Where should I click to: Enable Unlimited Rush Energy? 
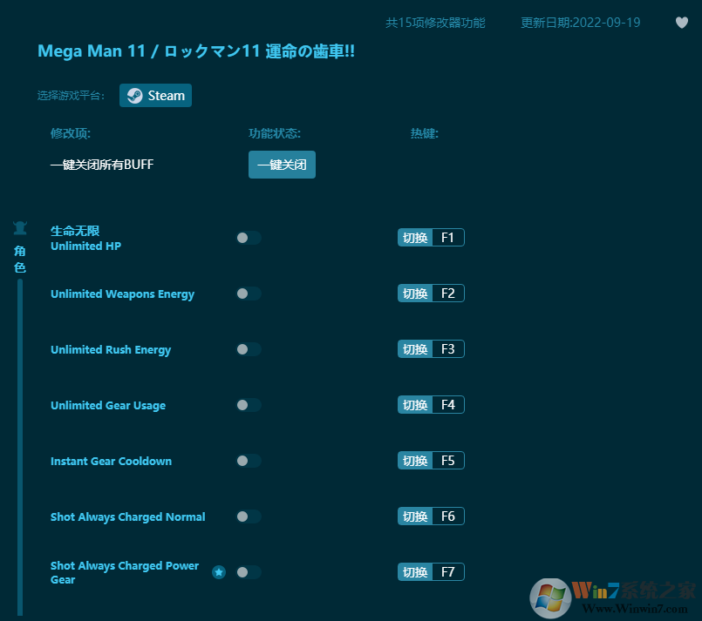(x=249, y=349)
